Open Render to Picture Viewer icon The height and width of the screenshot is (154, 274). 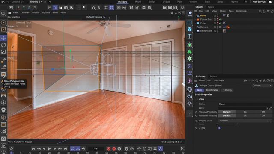pyautogui.click(x=170, y=8)
